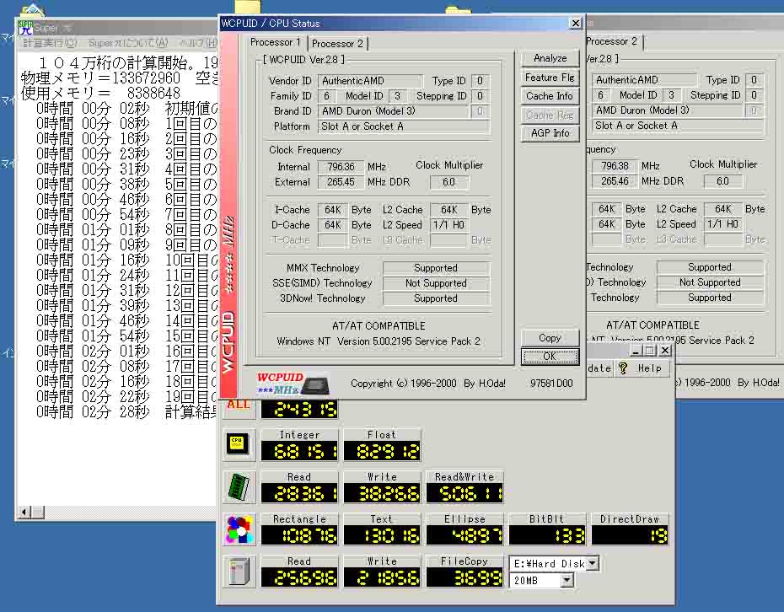
Task: Click the MMX Technology "Supported" field in front window
Action: click(436, 268)
